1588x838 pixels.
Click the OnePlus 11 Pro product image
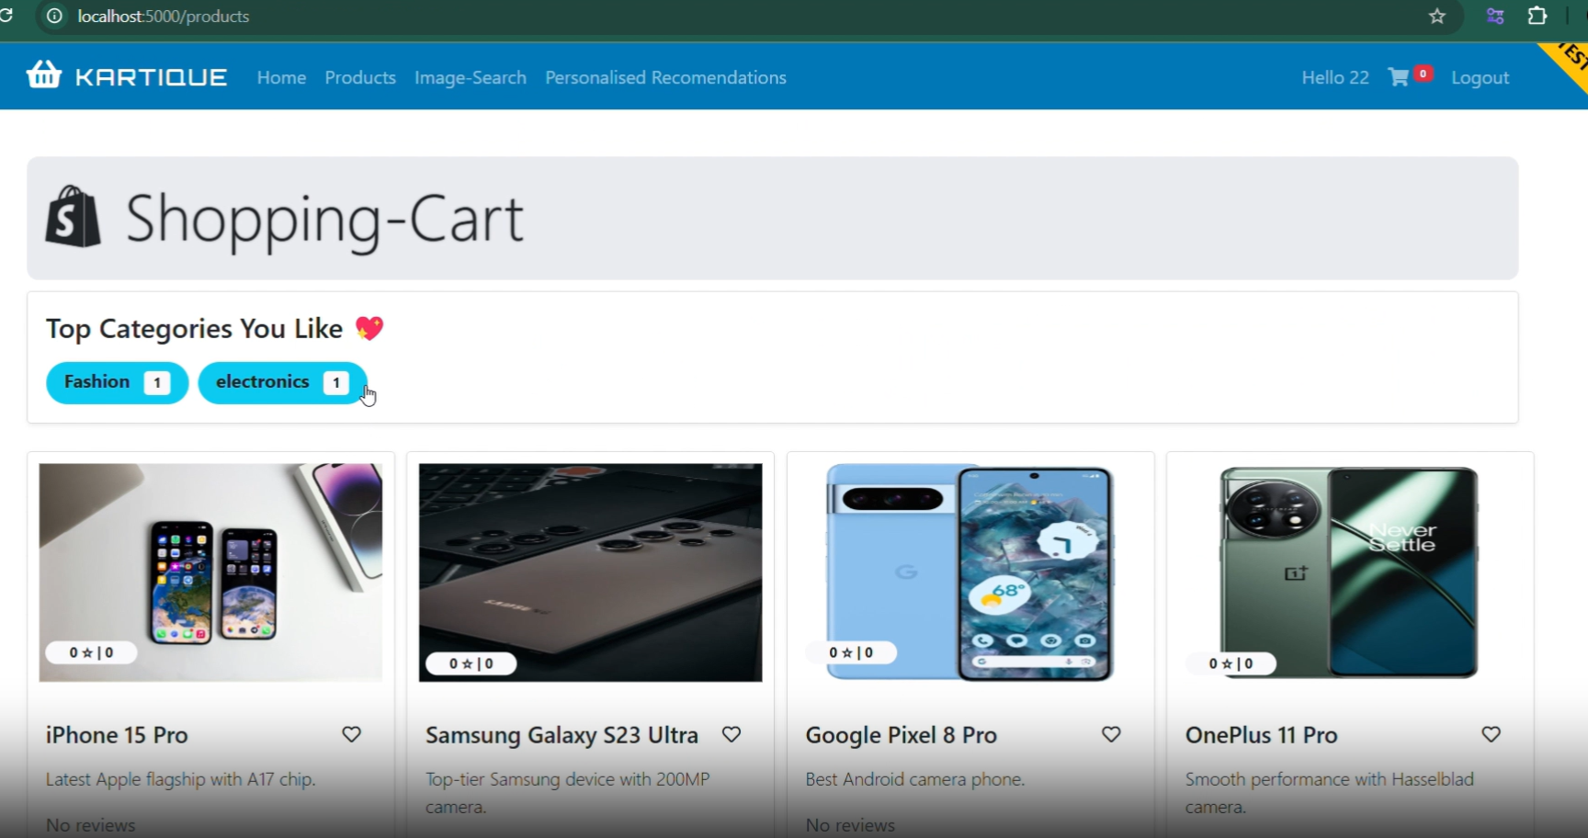tap(1350, 572)
